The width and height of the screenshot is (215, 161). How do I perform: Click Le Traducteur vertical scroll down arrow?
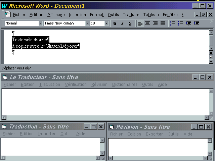pos(211,113)
